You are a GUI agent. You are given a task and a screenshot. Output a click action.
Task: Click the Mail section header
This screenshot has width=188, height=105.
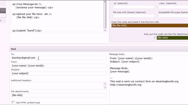pyautogui.click(x=99, y=49)
